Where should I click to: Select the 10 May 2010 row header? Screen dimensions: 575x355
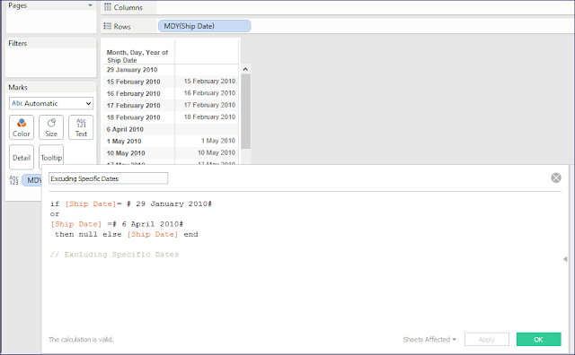(x=126, y=153)
